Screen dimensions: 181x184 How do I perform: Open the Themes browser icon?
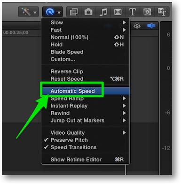pos(162,12)
